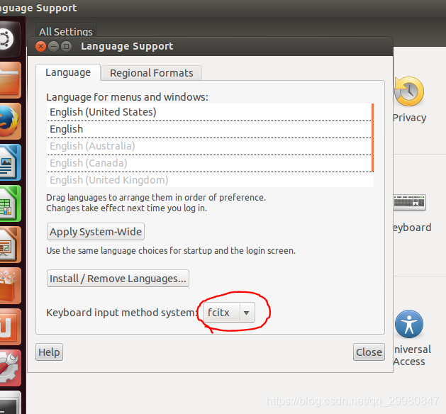Viewport: 446px width, 414px height.
Task: Open the fcitx input method dropdown
Action: (229, 313)
